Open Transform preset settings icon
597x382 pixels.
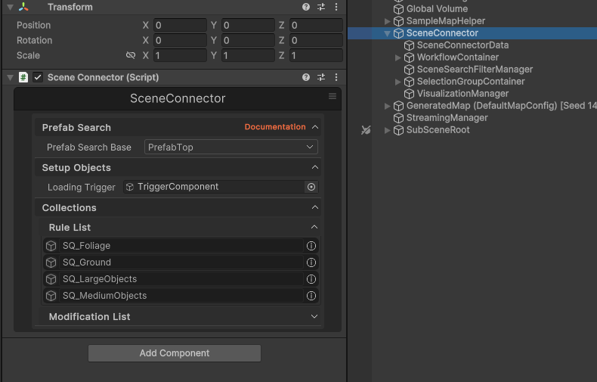pos(321,7)
